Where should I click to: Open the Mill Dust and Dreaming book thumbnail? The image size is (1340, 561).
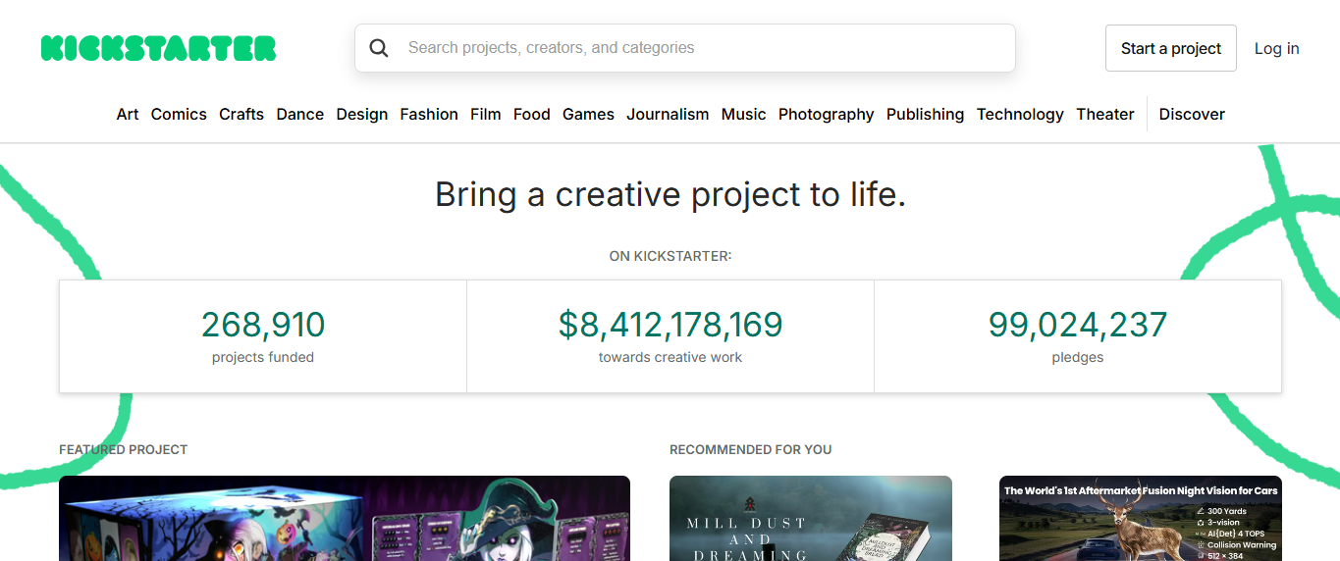pyautogui.click(x=811, y=519)
